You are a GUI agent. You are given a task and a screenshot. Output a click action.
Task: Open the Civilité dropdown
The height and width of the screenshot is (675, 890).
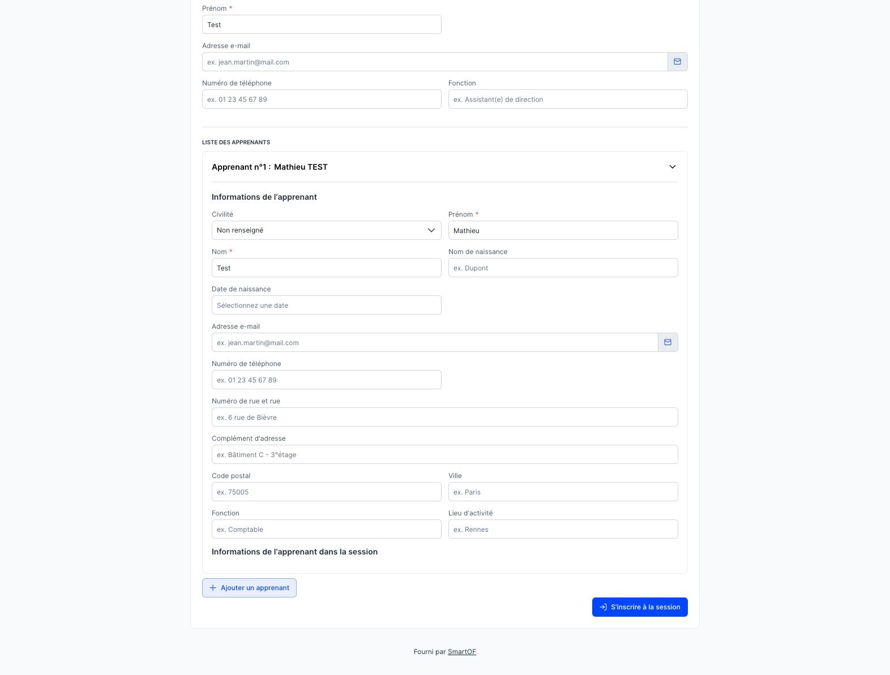pos(326,230)
